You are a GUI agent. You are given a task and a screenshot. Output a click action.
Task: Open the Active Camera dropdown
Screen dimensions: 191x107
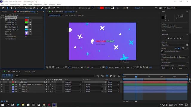(x=115, y=67)
